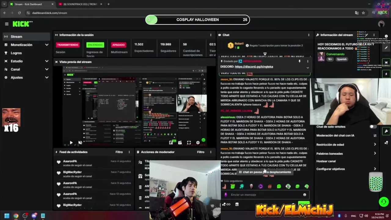Expand the Monetización sidebar section

pyautogui.click(x=26, y=45)
